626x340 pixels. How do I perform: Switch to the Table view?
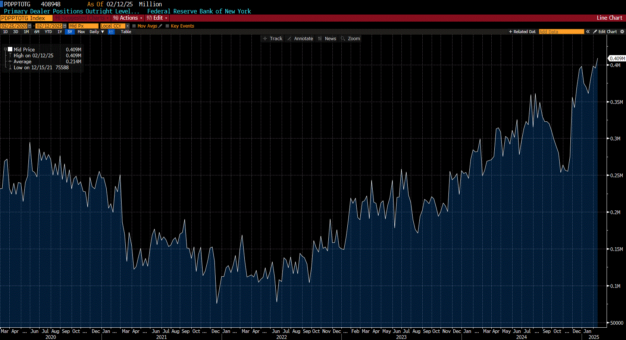point(126,32)
